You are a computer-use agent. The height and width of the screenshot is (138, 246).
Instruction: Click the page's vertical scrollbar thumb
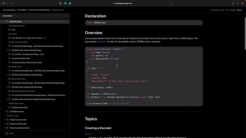pos(245,34)
